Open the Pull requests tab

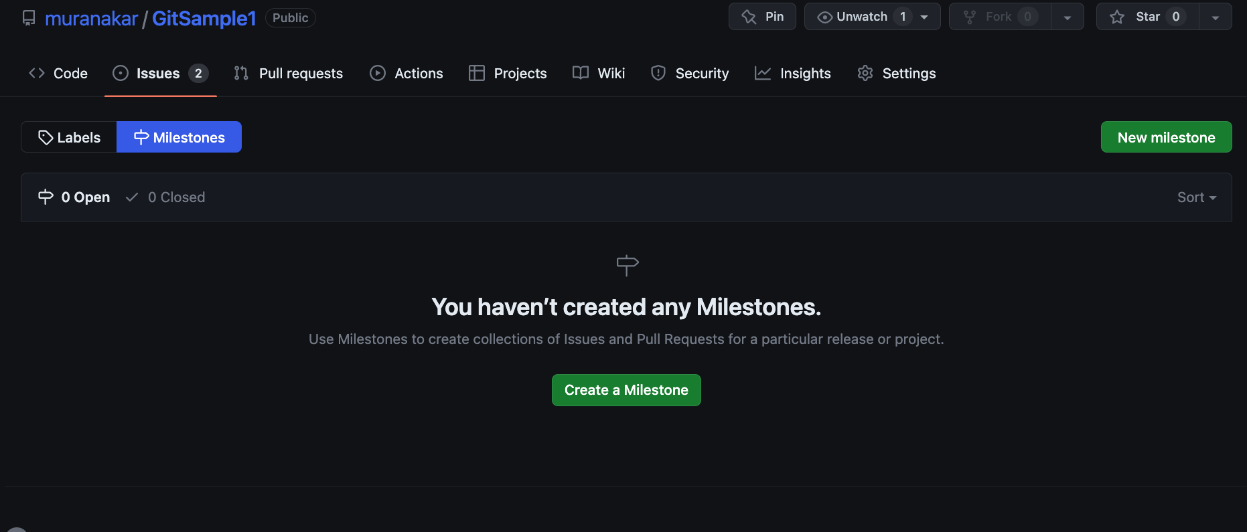[x=288, y=73]
